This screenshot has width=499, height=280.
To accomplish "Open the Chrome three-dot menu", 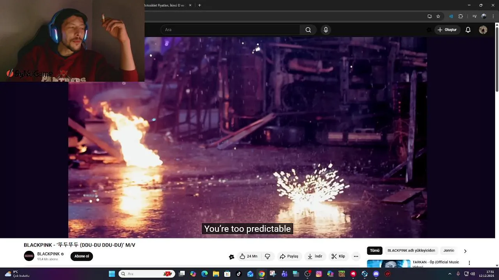I will [493, 16].
